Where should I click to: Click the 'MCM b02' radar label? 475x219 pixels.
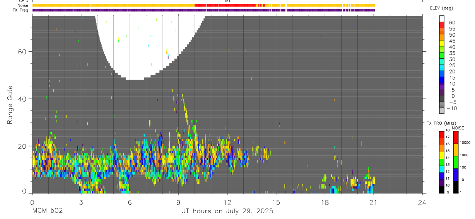coord(47,211)
